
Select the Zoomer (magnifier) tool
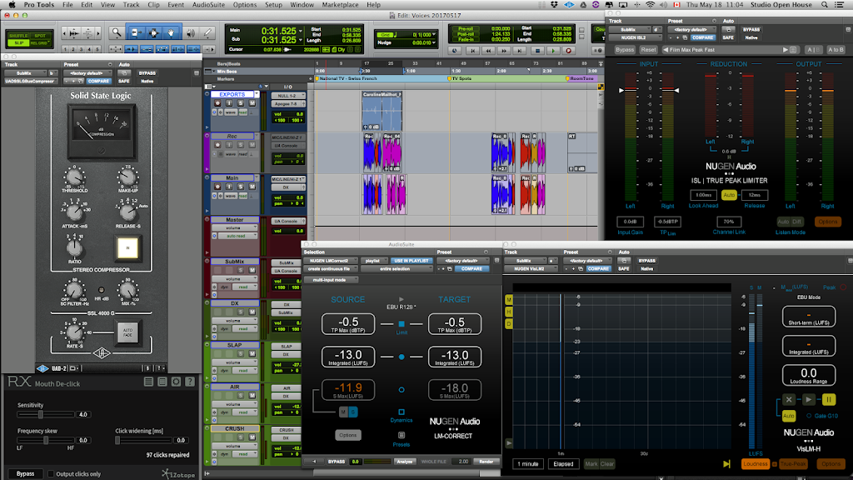coord(117,33)
